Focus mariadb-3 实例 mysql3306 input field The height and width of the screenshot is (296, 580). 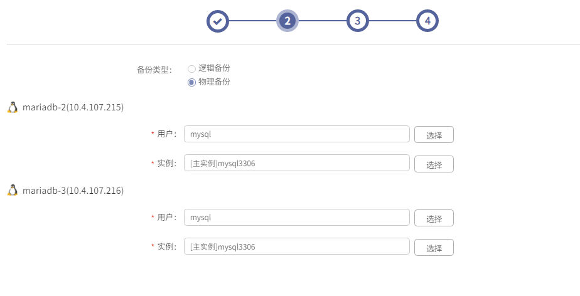297,246
